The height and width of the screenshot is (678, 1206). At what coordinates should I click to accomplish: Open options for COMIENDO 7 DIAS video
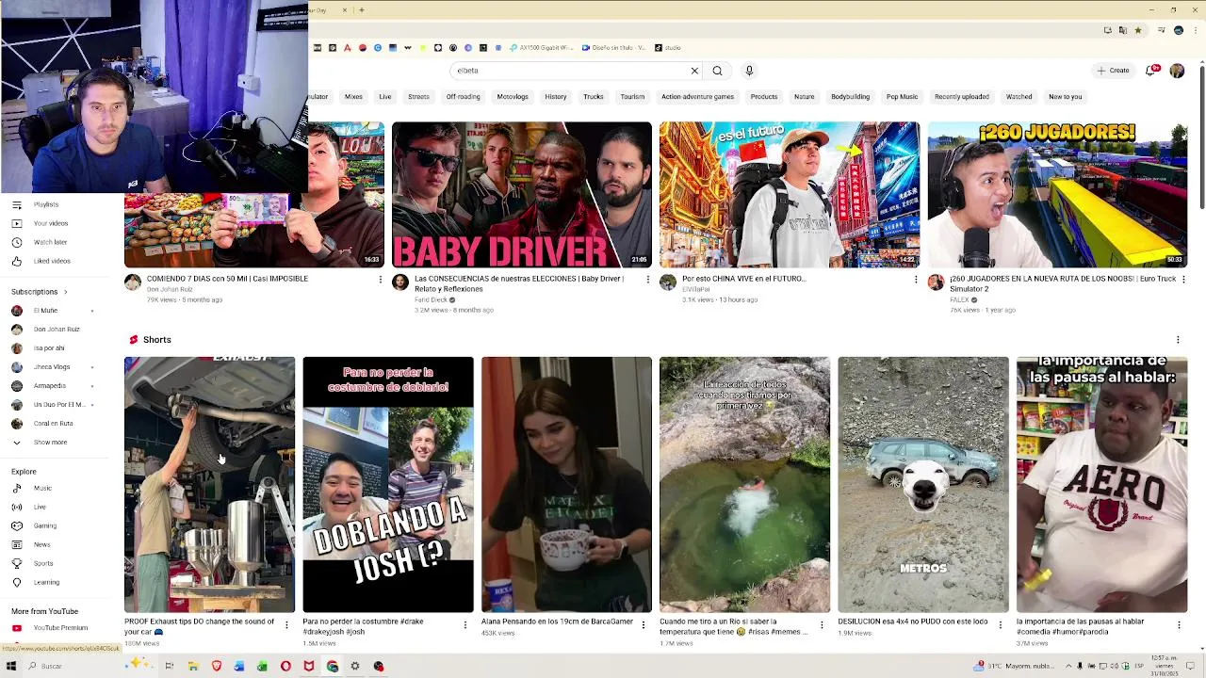[x=381, y=280]
